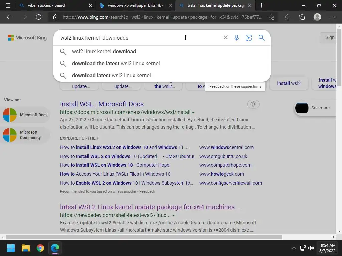Click the Sign in button

coord(328,37)
